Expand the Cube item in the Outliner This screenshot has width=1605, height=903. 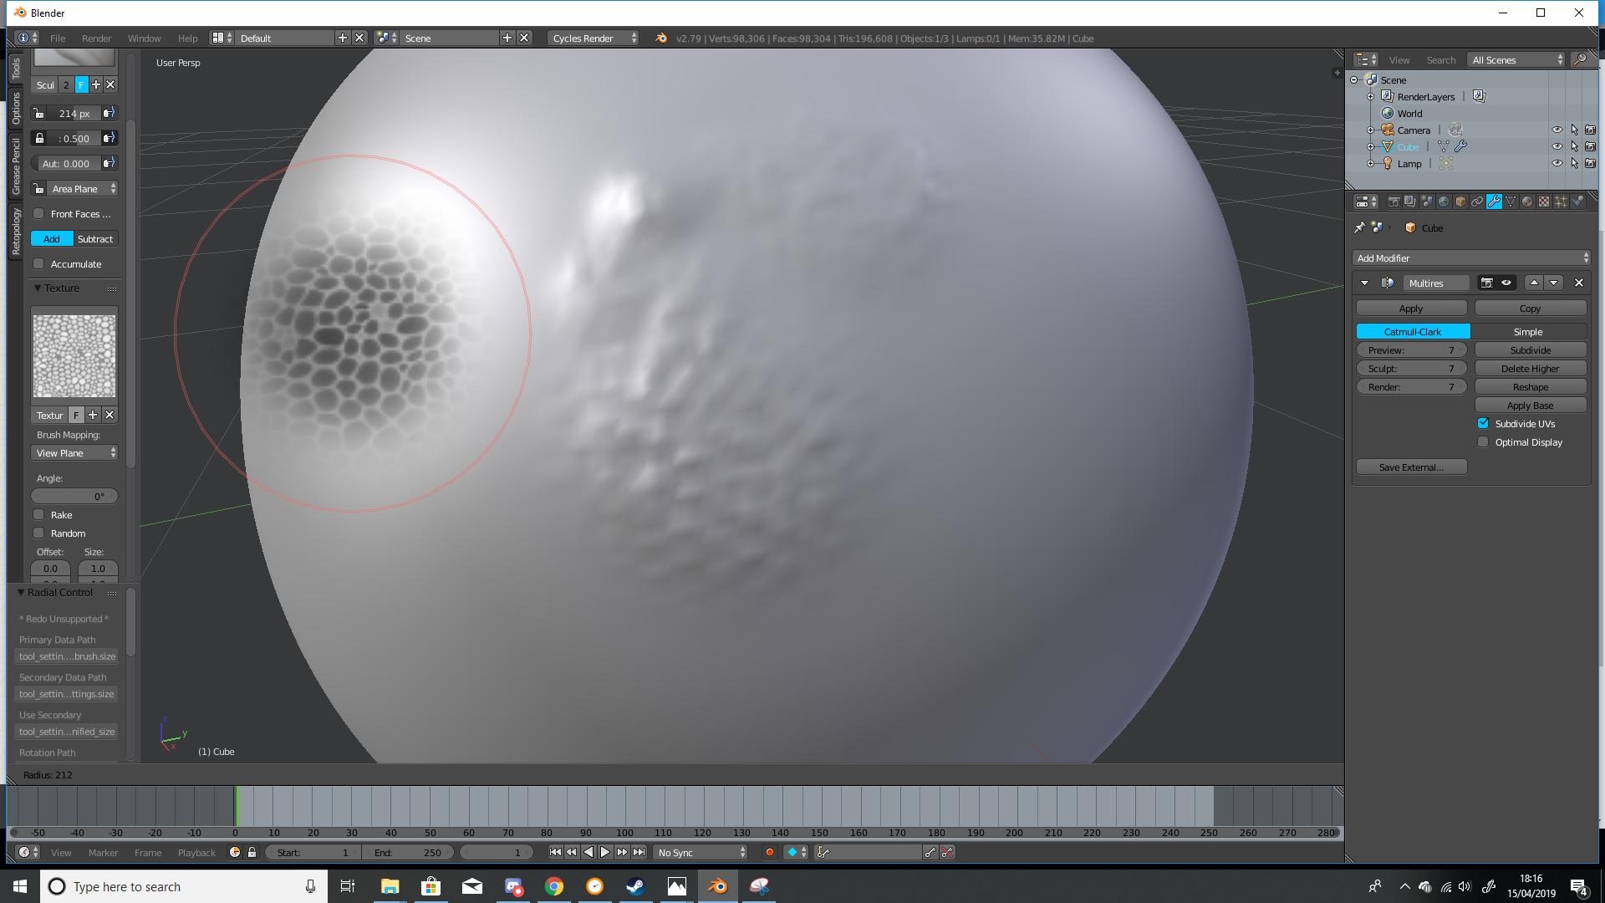(1370, 147)
